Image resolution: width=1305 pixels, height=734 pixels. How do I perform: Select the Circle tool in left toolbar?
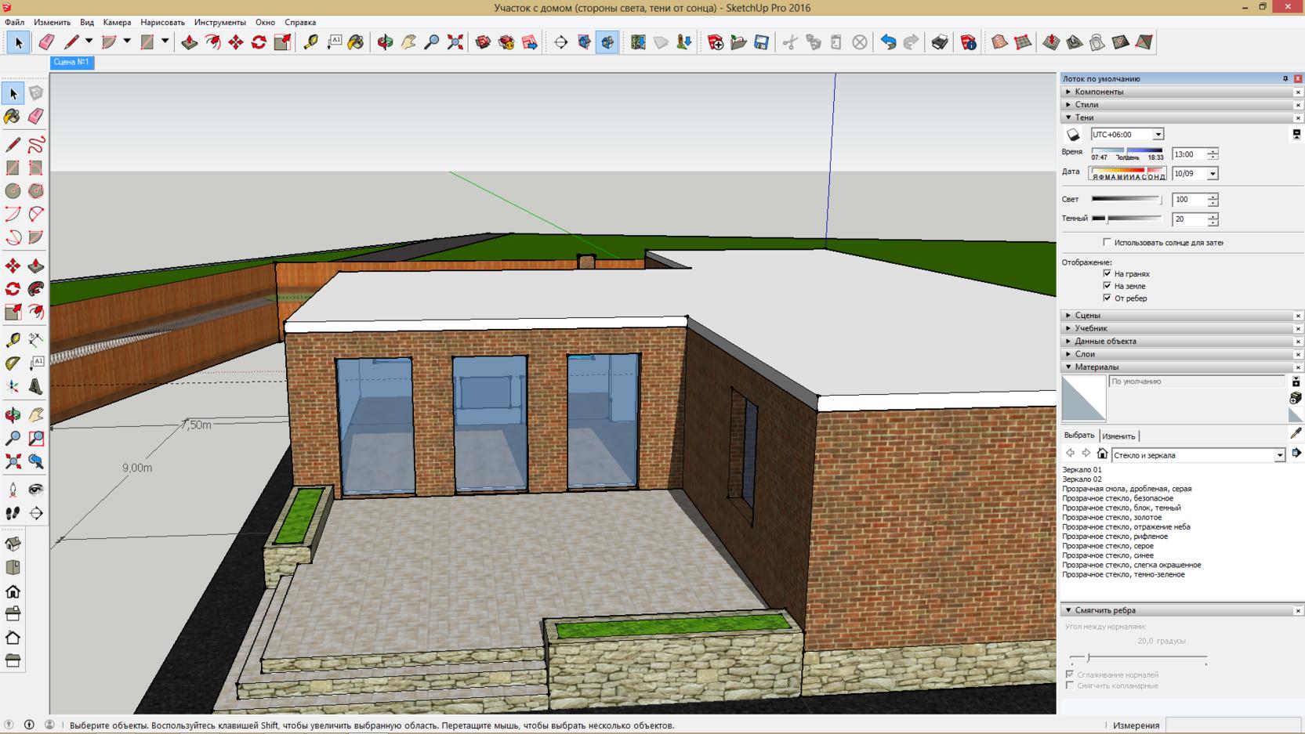[x=13, y=191]
